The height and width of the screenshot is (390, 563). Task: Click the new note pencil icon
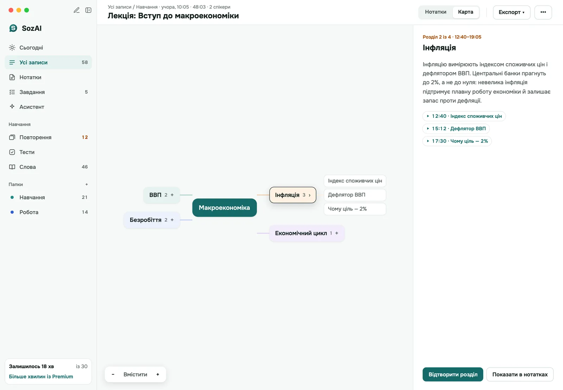(x=76, y=10)
